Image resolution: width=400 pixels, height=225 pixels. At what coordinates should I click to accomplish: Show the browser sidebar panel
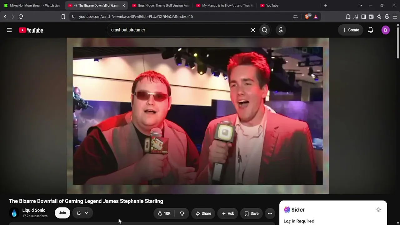coord(364,17)
